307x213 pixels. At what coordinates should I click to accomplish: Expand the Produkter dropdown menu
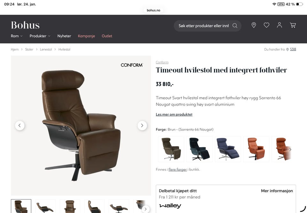[x=40, y=36]
